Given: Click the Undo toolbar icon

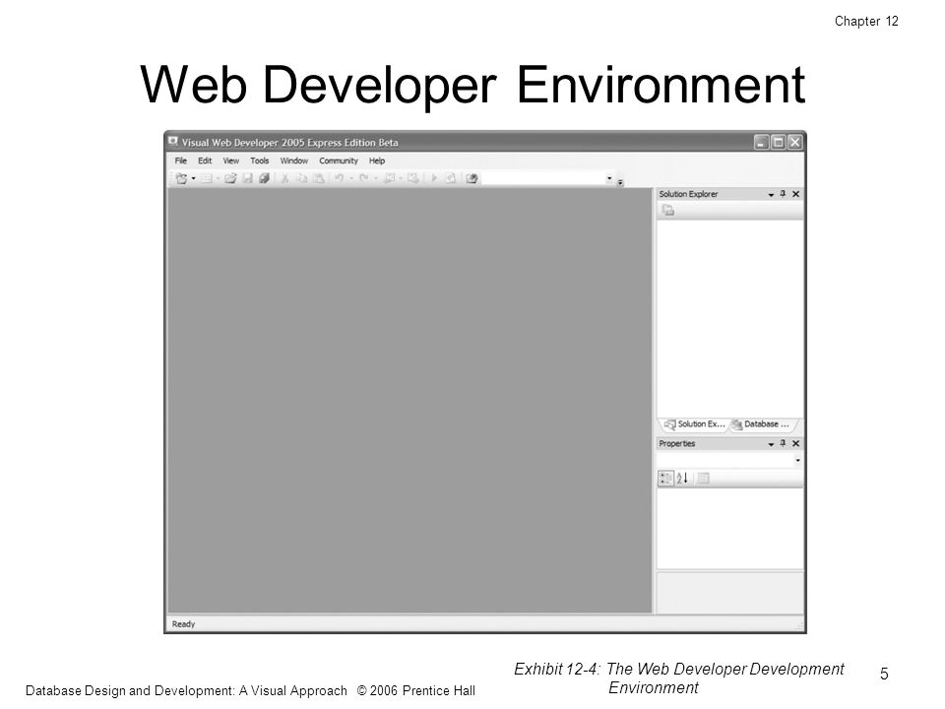Looking at the screenshot, I should 340,178.
